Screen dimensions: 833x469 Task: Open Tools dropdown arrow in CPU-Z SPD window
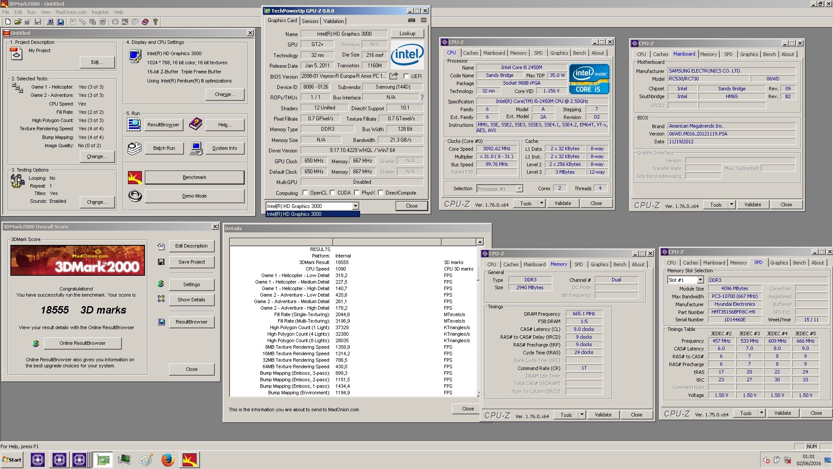[x=761, y=413]
